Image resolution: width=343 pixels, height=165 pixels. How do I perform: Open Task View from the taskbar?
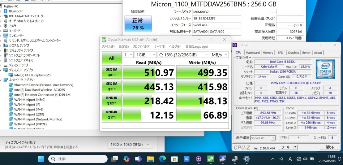[x=114, y=159]
